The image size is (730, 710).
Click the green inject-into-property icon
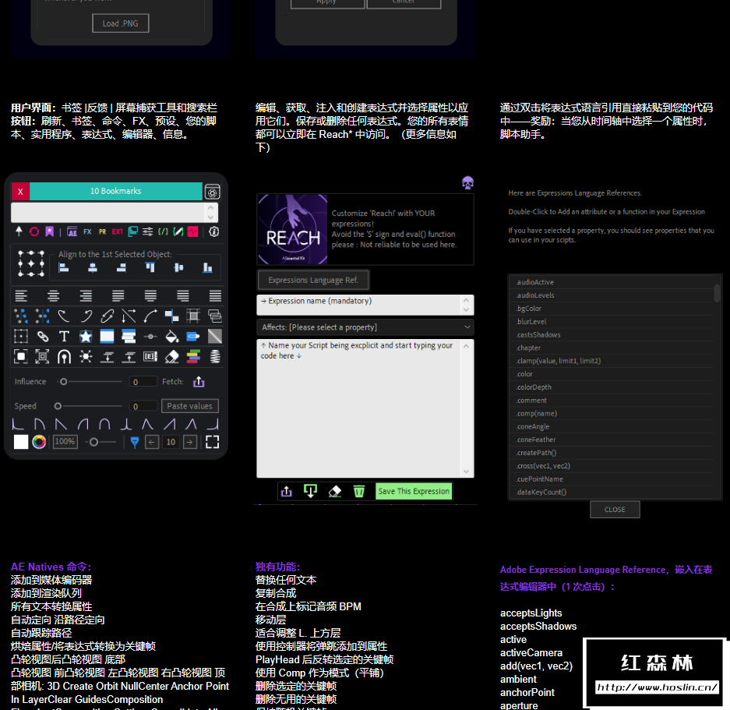click(311, 491)
